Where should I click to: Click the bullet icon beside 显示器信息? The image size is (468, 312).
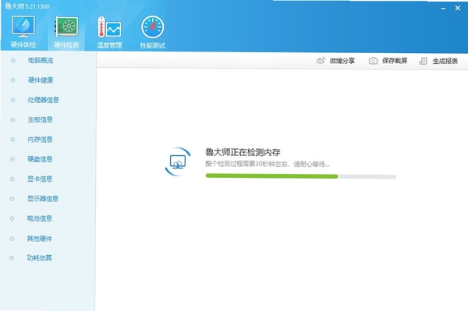12,199
